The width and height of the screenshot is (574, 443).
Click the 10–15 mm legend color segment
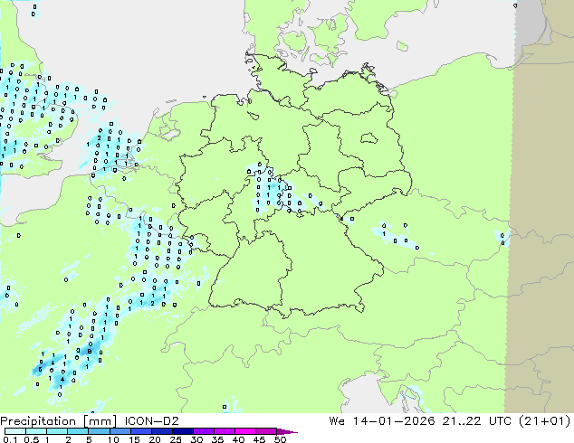(120, 431)
